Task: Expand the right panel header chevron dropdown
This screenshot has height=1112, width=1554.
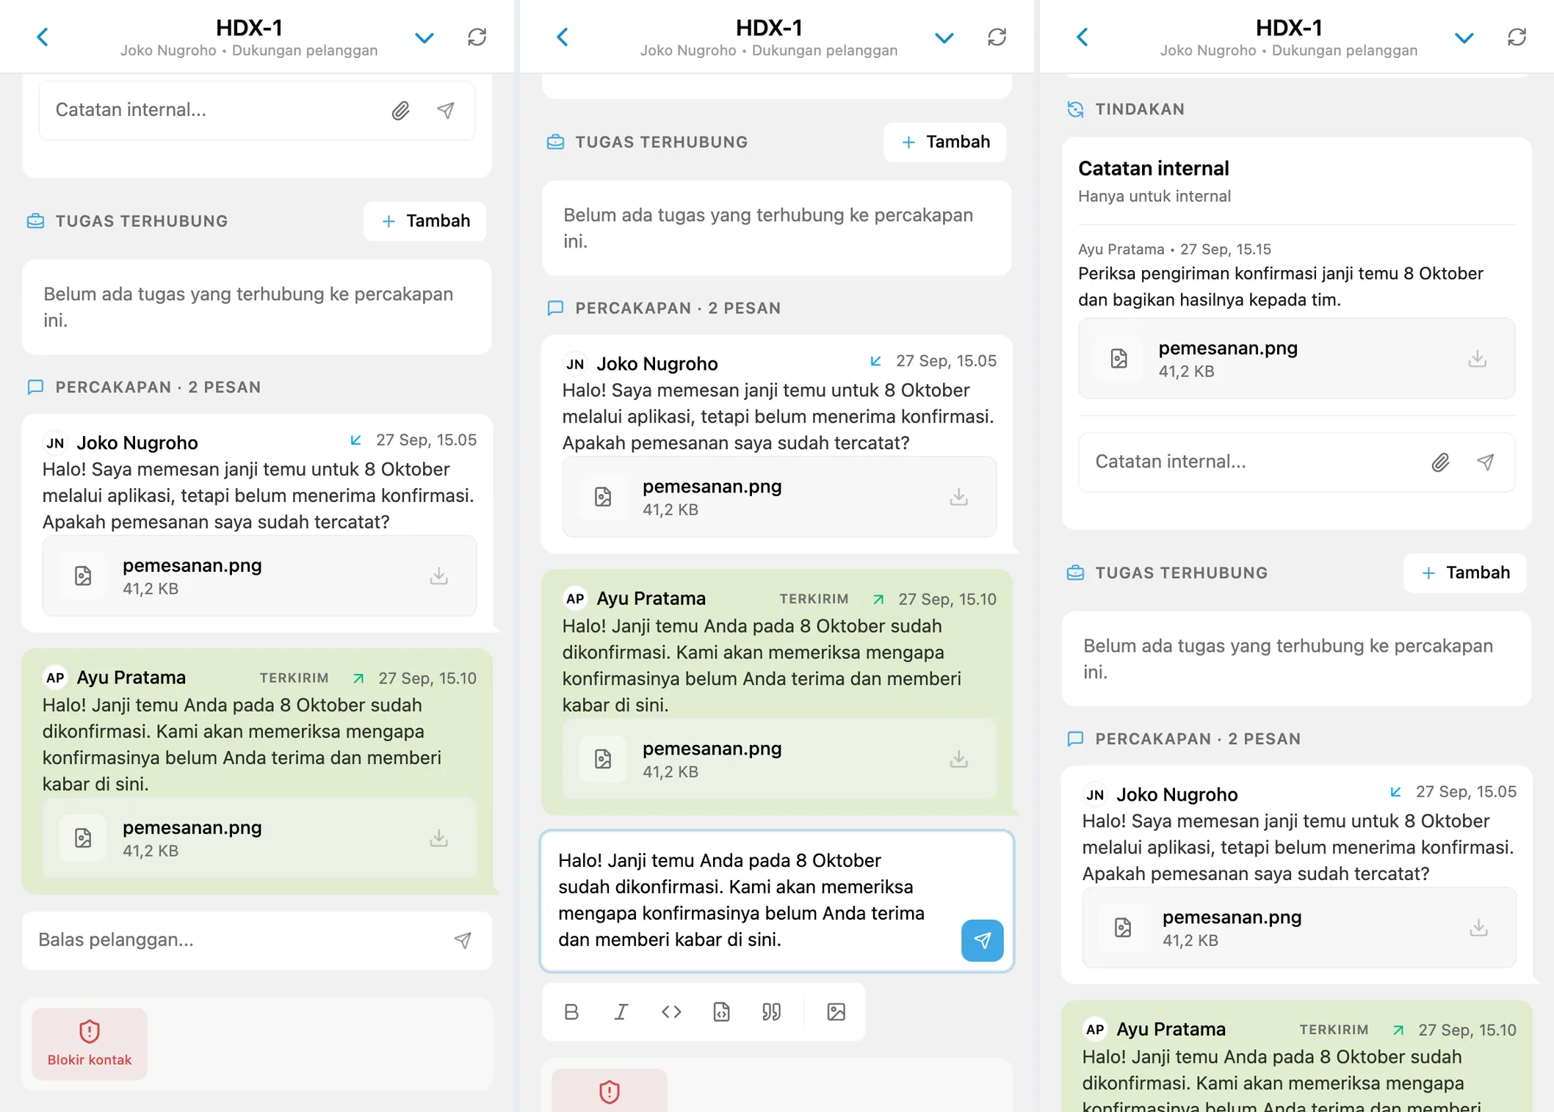Action: [x=1464, y=37]
